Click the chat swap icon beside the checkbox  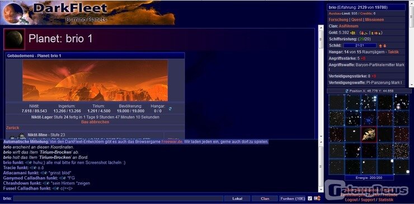click(x=317, y=198)
